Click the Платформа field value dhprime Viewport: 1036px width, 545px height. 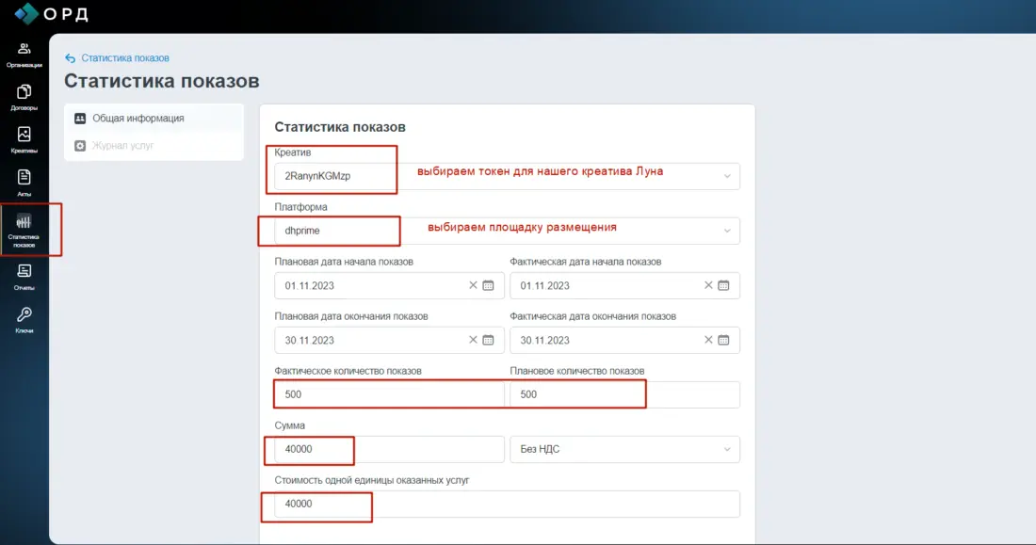coord(302,231)
